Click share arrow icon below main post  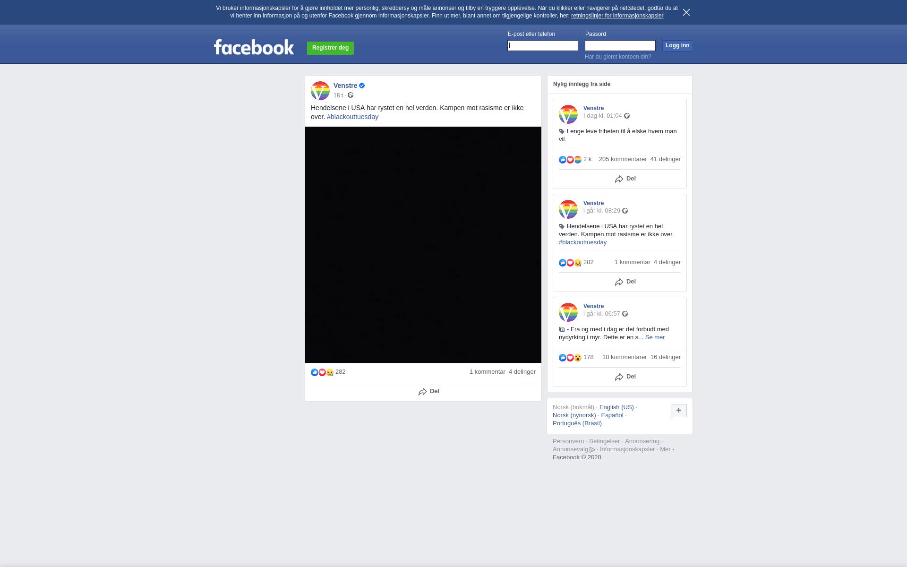pos(423,392)
